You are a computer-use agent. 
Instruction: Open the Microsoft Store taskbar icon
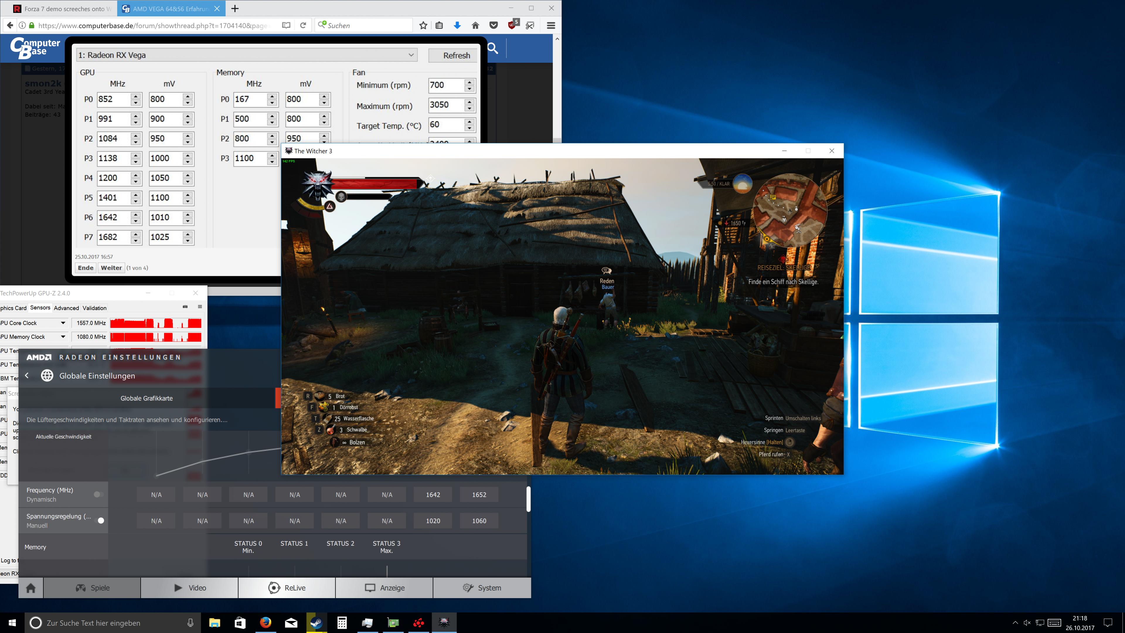click(x=240, y=622)
